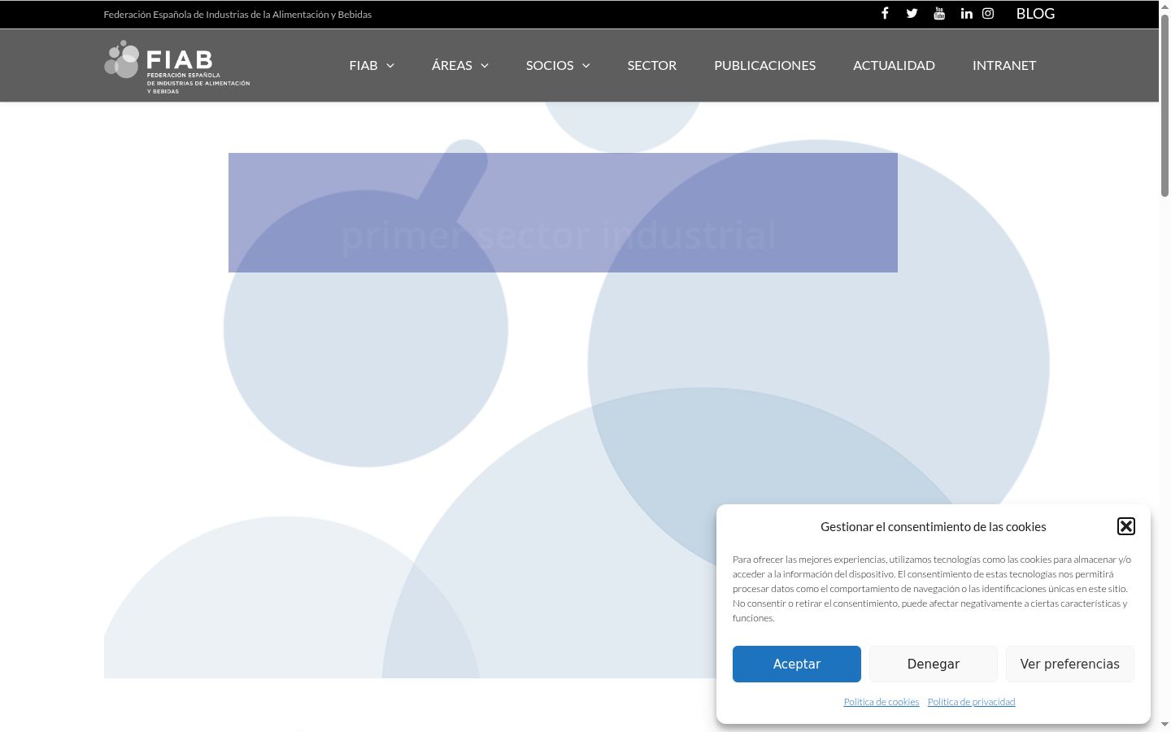Image resolution: width=1171 pixels, height=732 pixels.
Task: Open FIAB's YouTube channel icon
Action: (939, 13)
